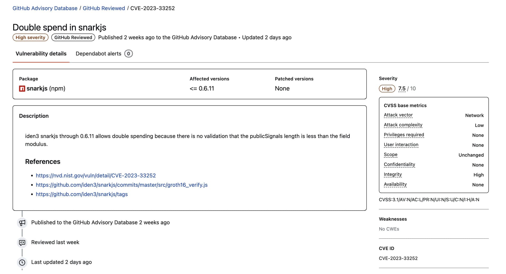
Task: Click the CVE-2023-33252 value under CVE ID
Action: [x=398, y=258]
